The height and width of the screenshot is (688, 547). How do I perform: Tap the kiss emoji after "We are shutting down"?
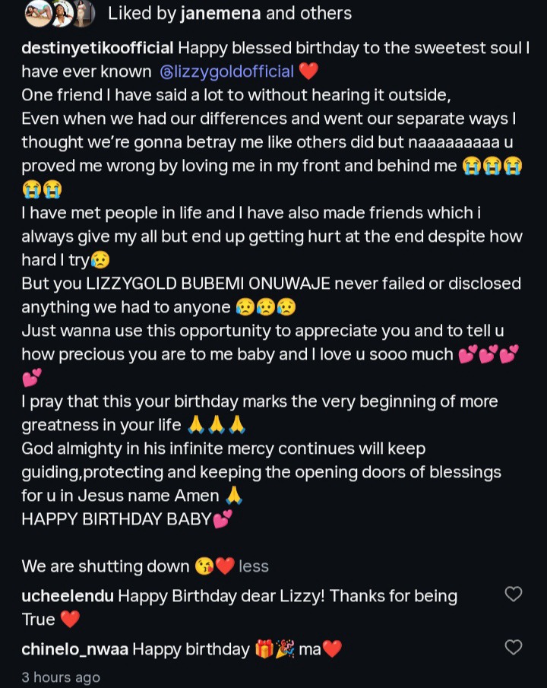pos(203,566)
